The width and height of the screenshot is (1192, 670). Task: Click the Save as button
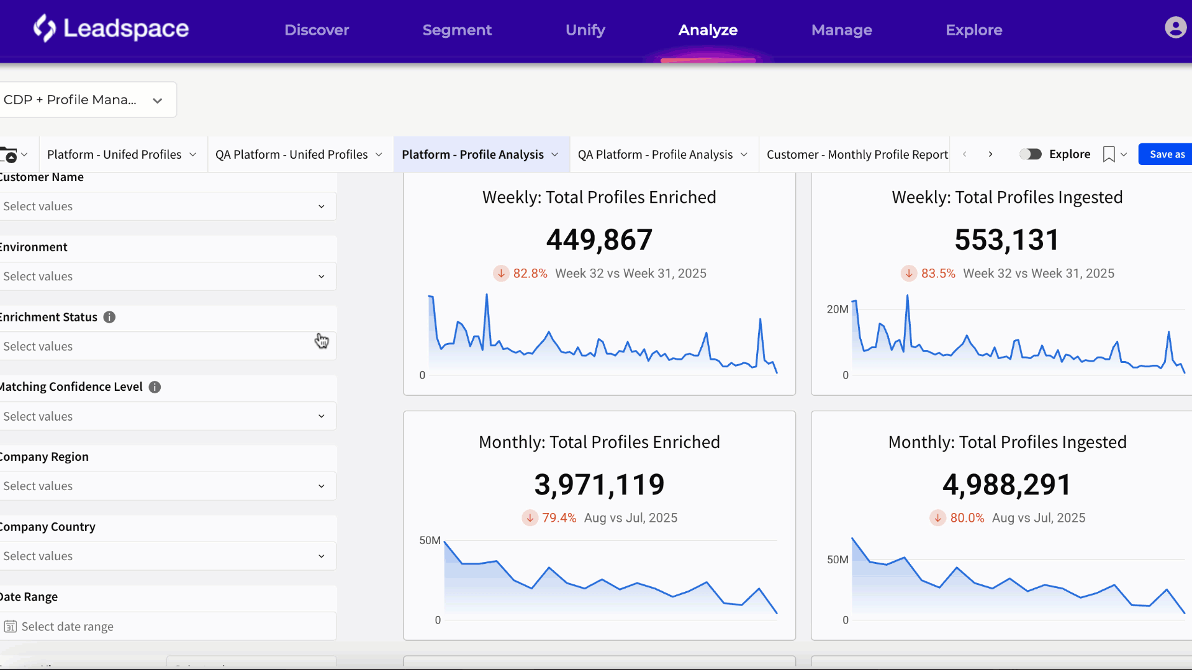tap(1167, 154)
